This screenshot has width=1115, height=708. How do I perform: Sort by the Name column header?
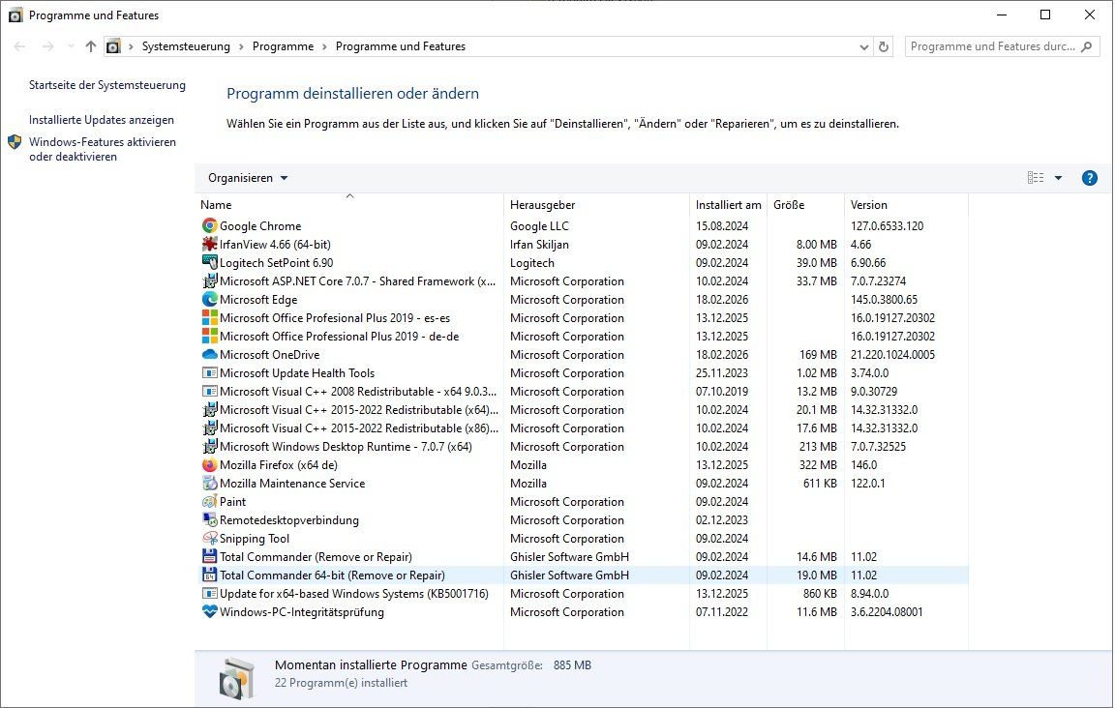(349, 205)
